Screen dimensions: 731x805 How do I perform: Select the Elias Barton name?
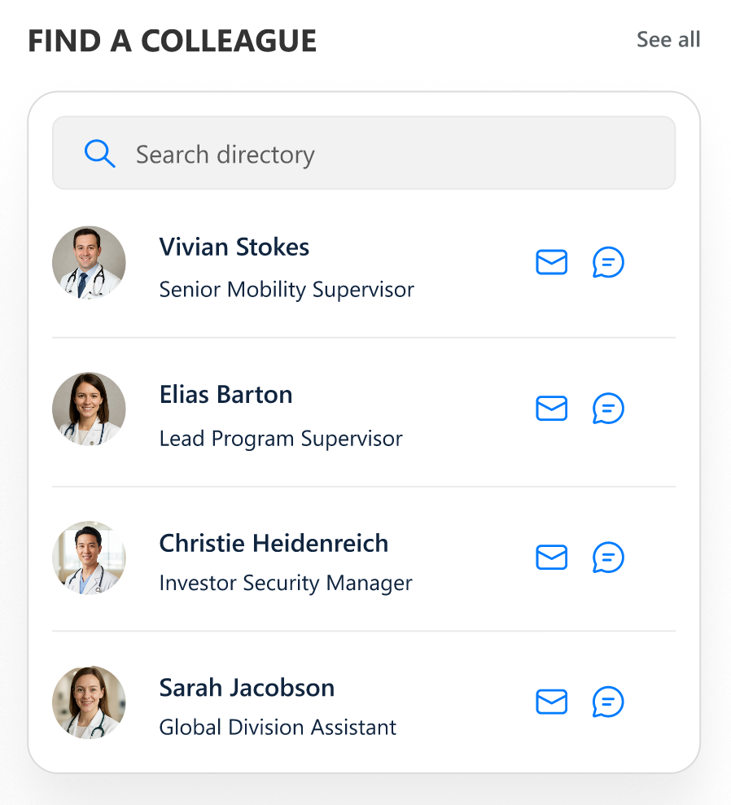point(225,395)
